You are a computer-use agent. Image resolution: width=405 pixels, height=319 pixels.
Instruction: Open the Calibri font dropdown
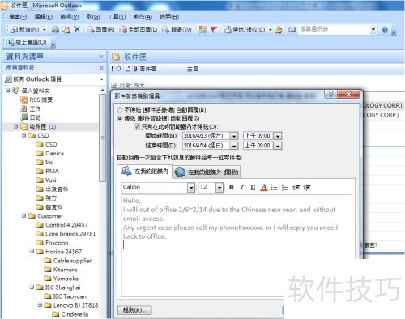[x=191, y=187]
